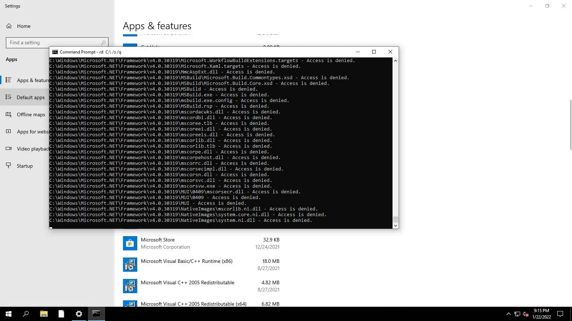Click the search magnifier in Find a setting
The height and width of the screenshot is (321, 572).
103,43
